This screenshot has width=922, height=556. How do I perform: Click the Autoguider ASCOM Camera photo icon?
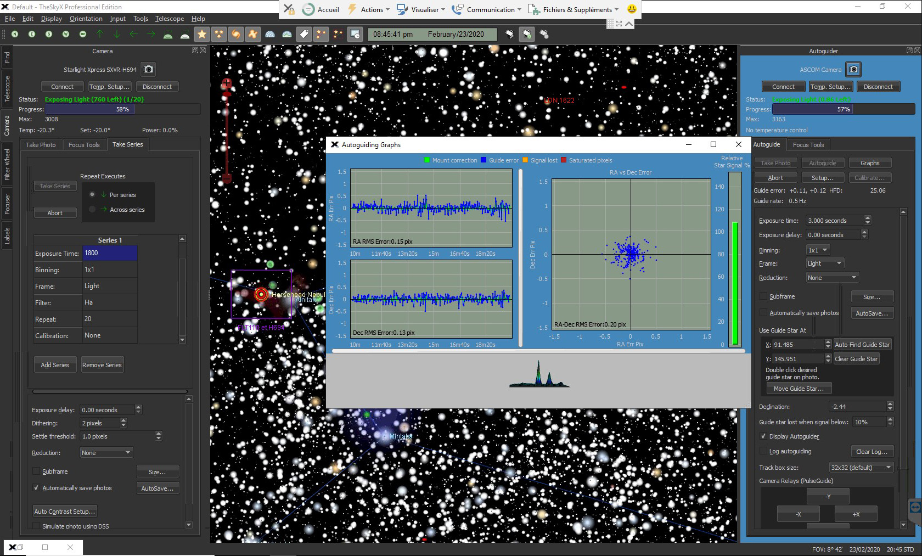853,70
